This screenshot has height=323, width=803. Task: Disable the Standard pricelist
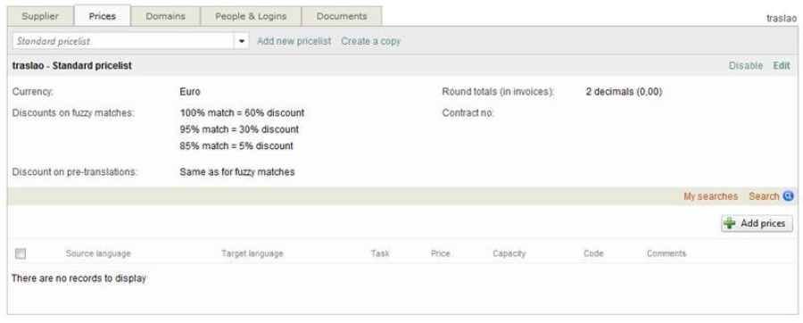click(x=746, y=65)
